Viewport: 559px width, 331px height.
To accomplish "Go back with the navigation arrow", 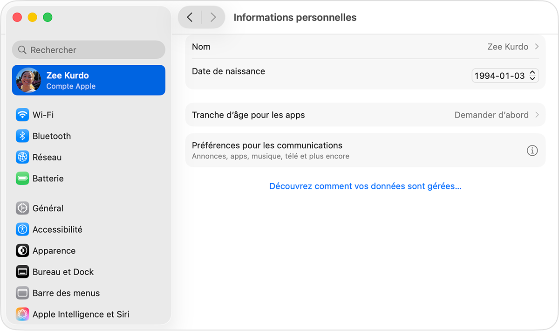I will 190,17.
